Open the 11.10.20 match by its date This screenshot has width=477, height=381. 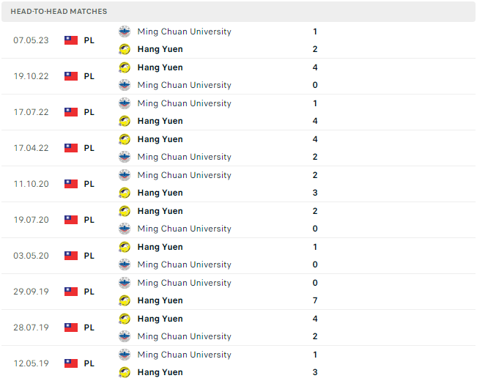click(31, 184)
